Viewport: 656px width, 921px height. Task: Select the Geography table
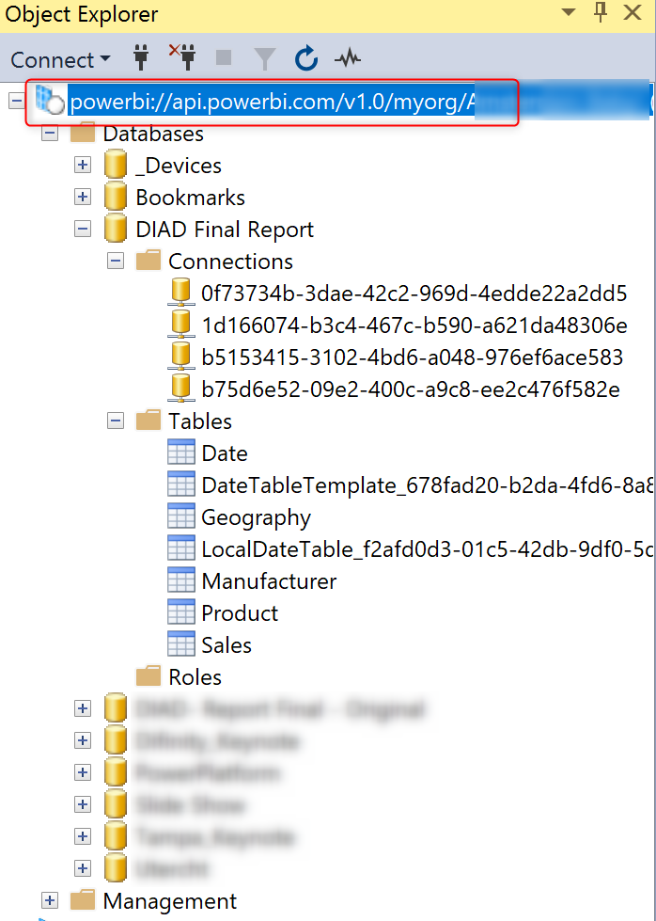(x=256, y=516)
